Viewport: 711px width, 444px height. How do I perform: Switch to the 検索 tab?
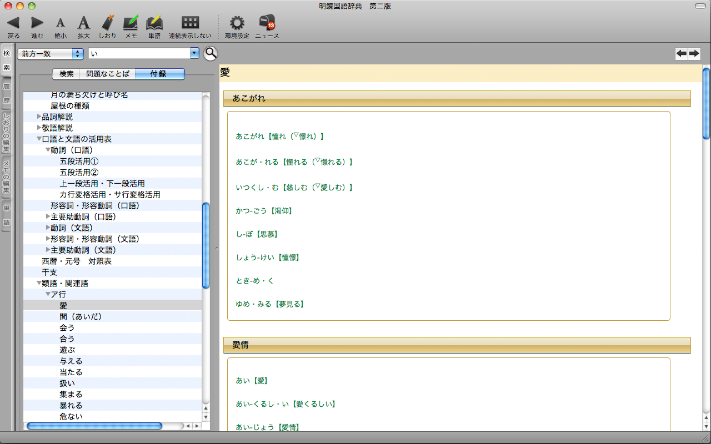pyautogui.click(x=66, y=74)
